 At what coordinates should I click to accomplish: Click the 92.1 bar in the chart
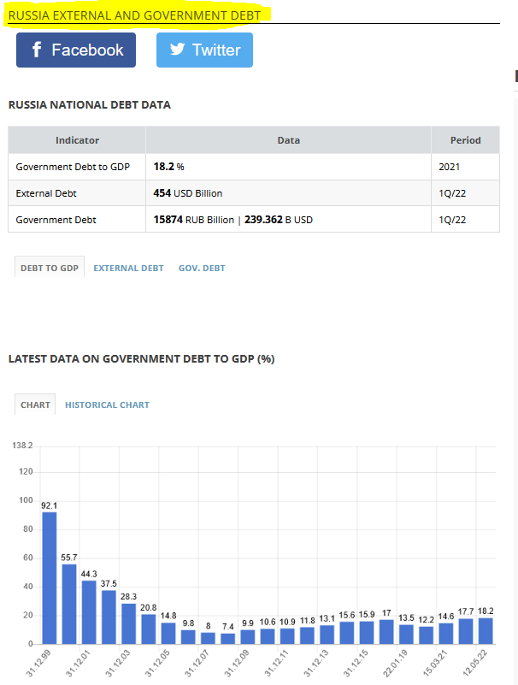tap(50, 577)
